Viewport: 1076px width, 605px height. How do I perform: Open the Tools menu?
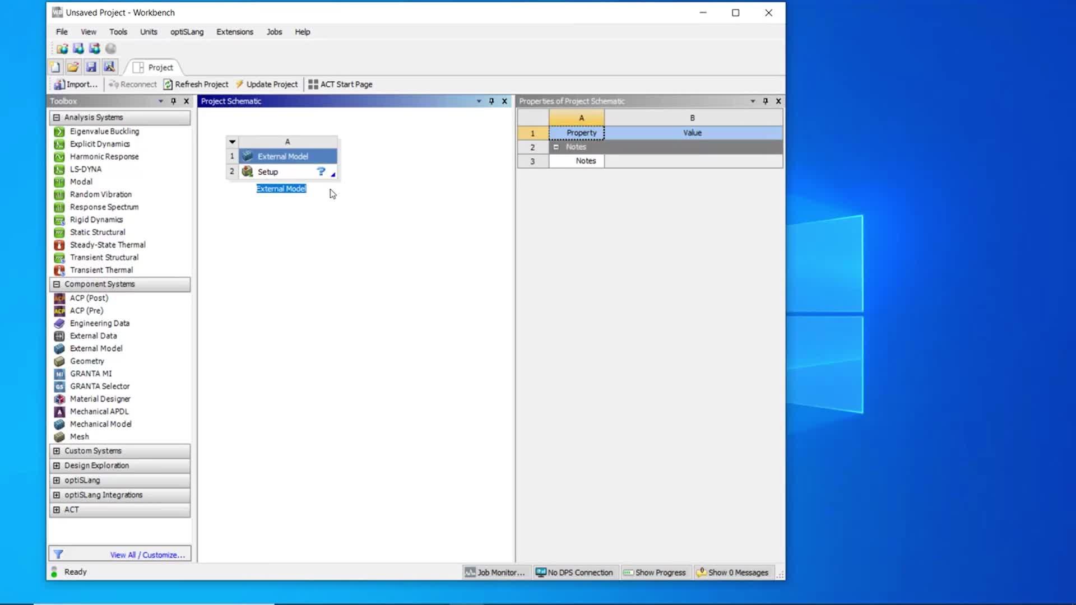coord(118,32)
